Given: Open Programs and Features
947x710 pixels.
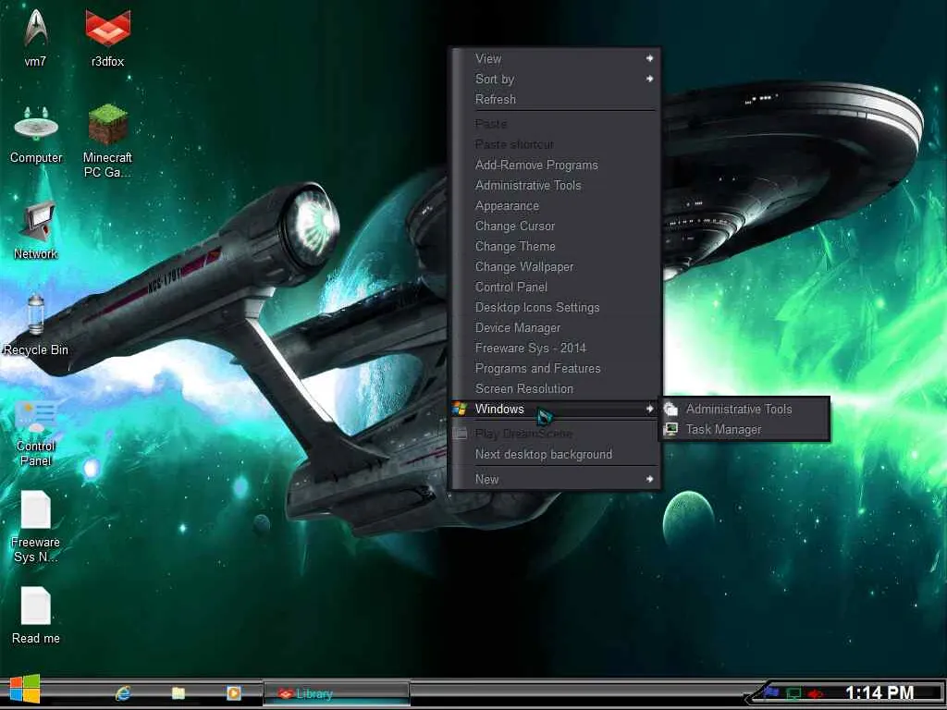Looking at the screenshot, I should 556,368.
